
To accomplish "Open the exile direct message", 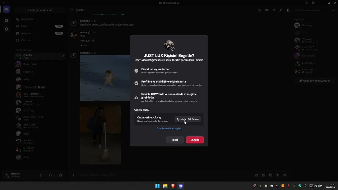I will pos(40,79).
